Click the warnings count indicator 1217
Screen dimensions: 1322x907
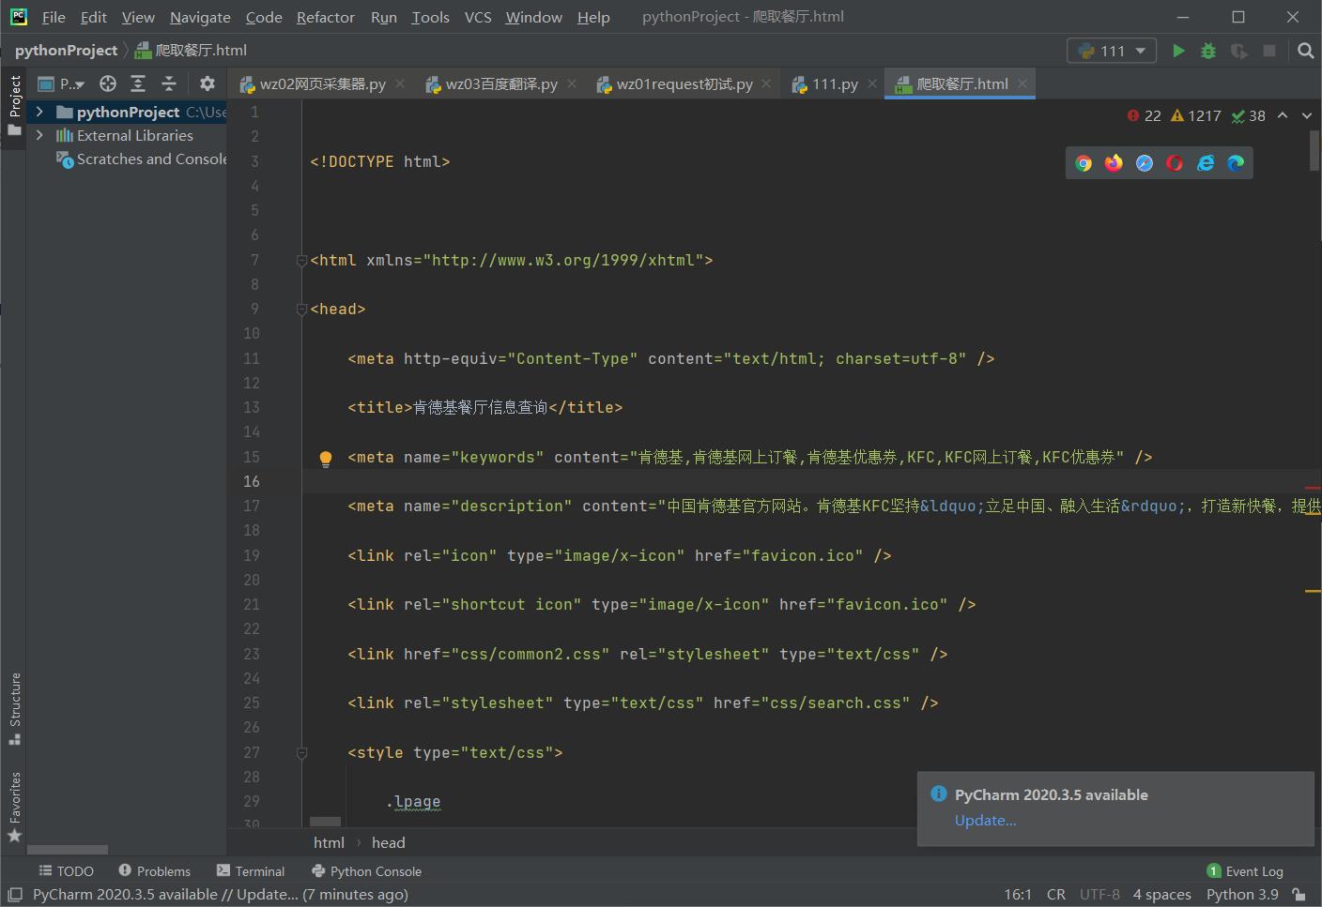(x=1196, y=115)
